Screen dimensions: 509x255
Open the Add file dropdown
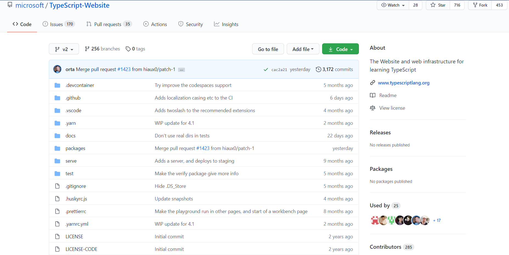click(x=303, y=49)
